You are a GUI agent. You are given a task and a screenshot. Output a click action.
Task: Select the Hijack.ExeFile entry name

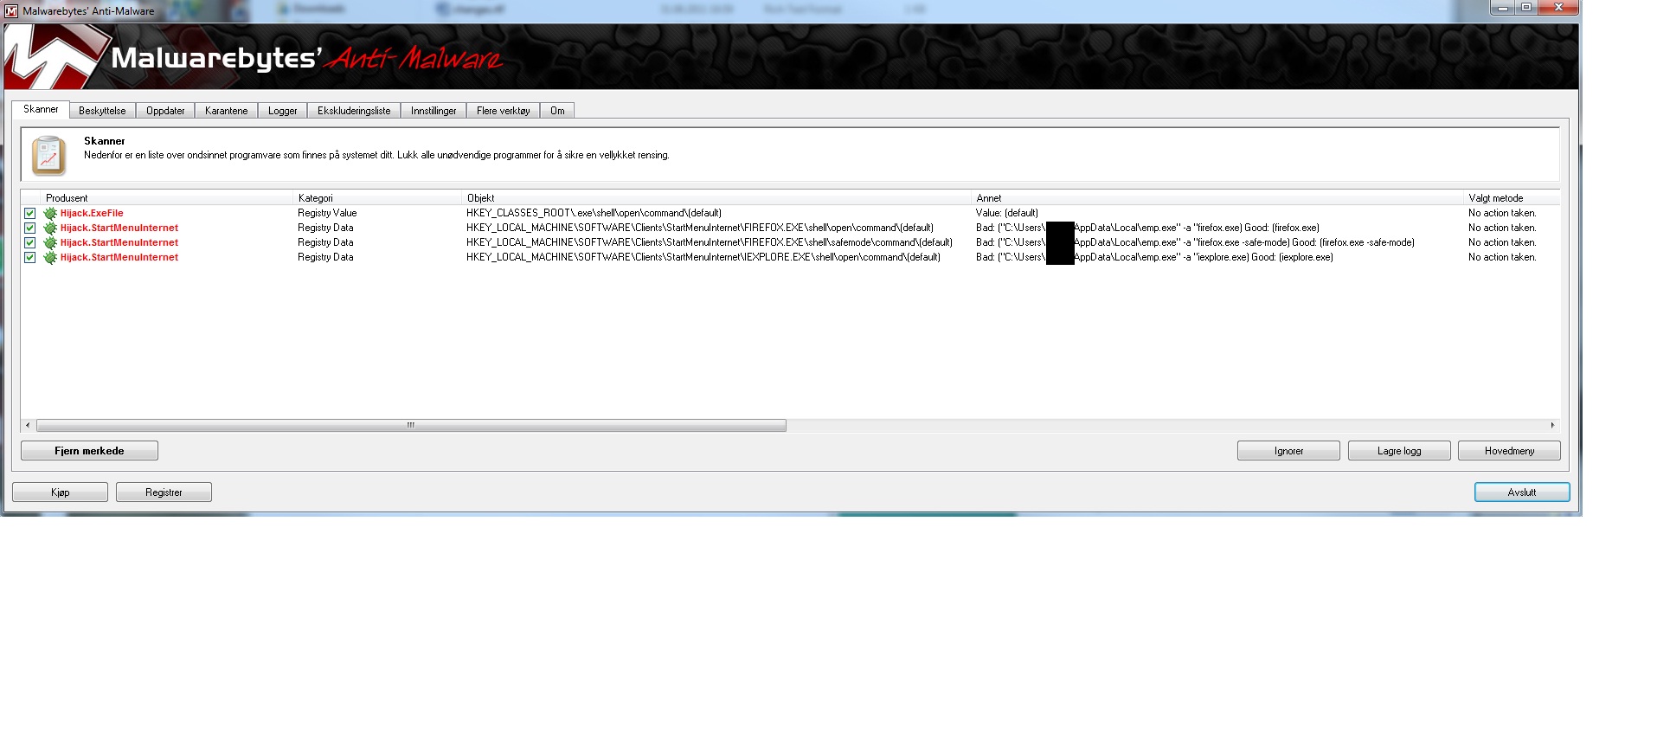(x=92, y=213)
